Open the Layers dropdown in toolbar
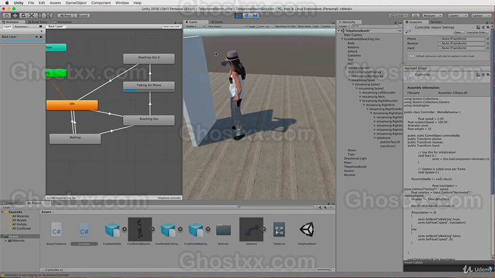 458,16
